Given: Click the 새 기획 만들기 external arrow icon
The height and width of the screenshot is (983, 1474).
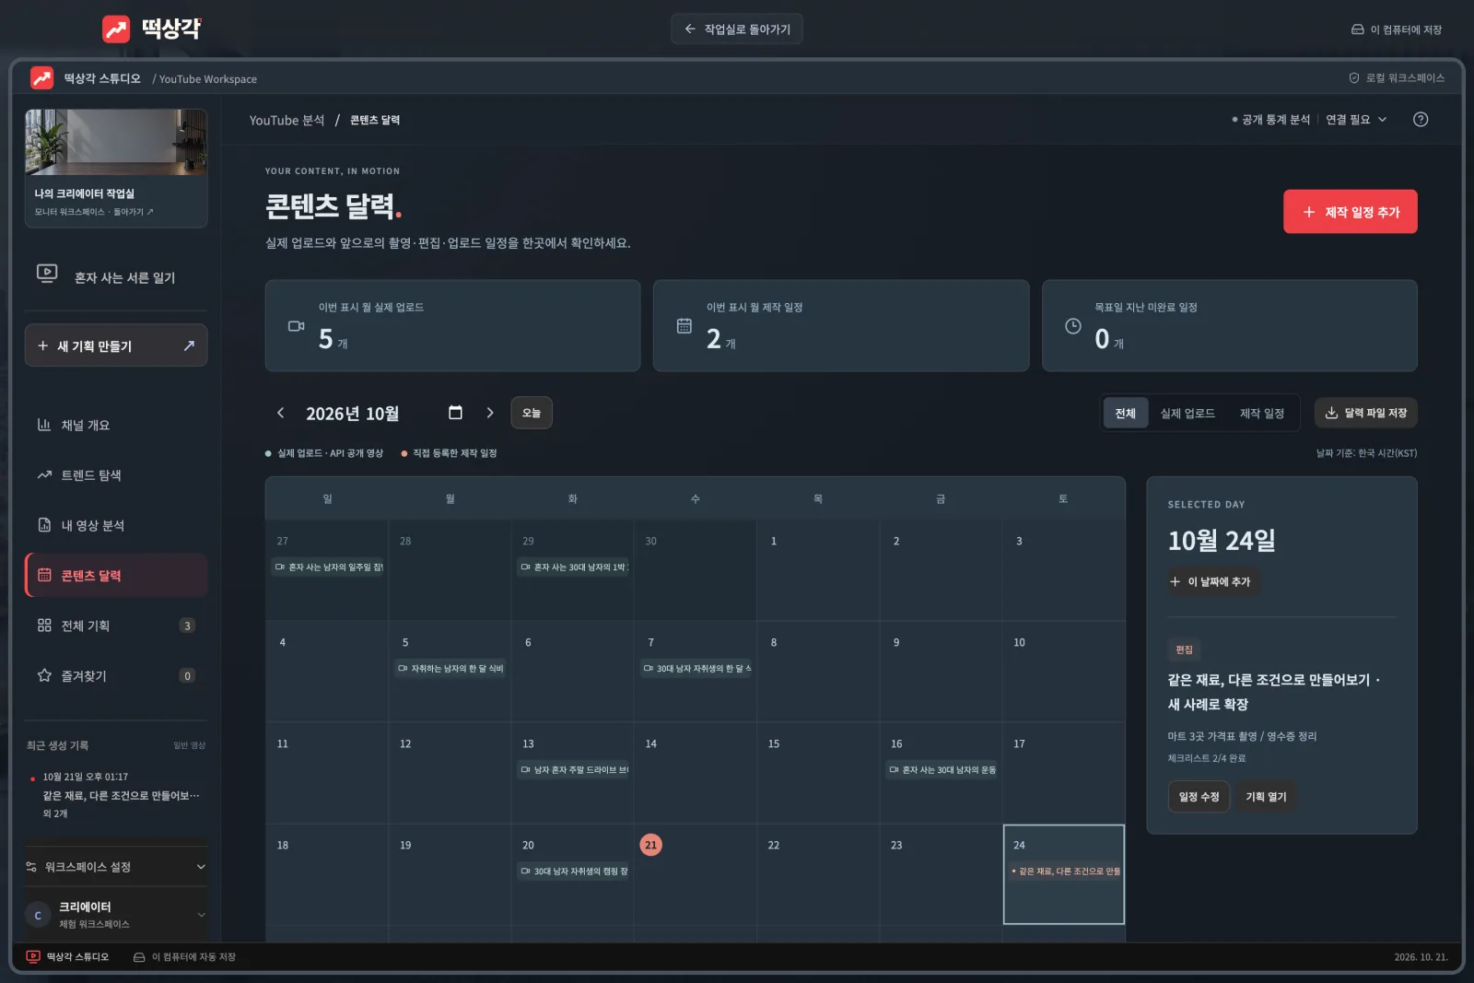Looking at the screenshot, I should click(189, 345).
